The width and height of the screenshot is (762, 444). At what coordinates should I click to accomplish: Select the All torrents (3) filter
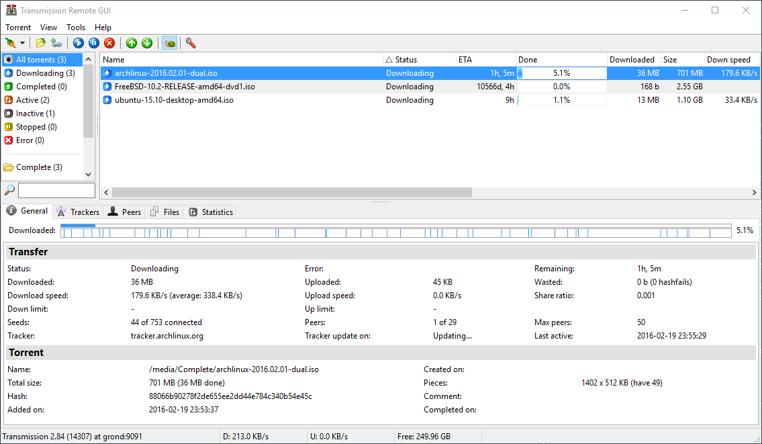[x=42, y=60]
